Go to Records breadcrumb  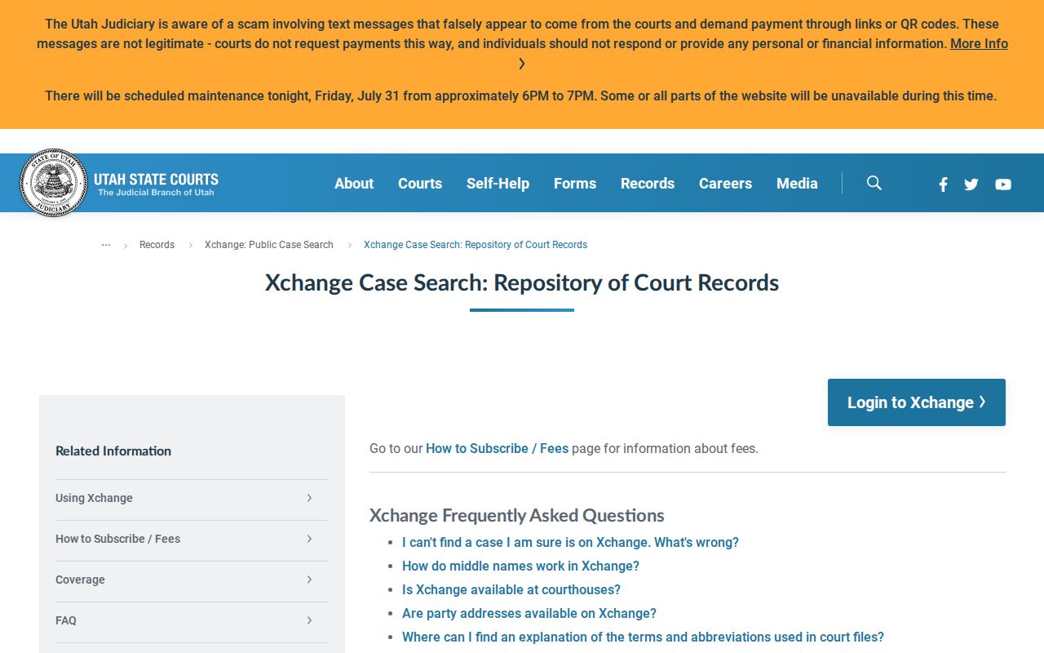coord(157,245)
